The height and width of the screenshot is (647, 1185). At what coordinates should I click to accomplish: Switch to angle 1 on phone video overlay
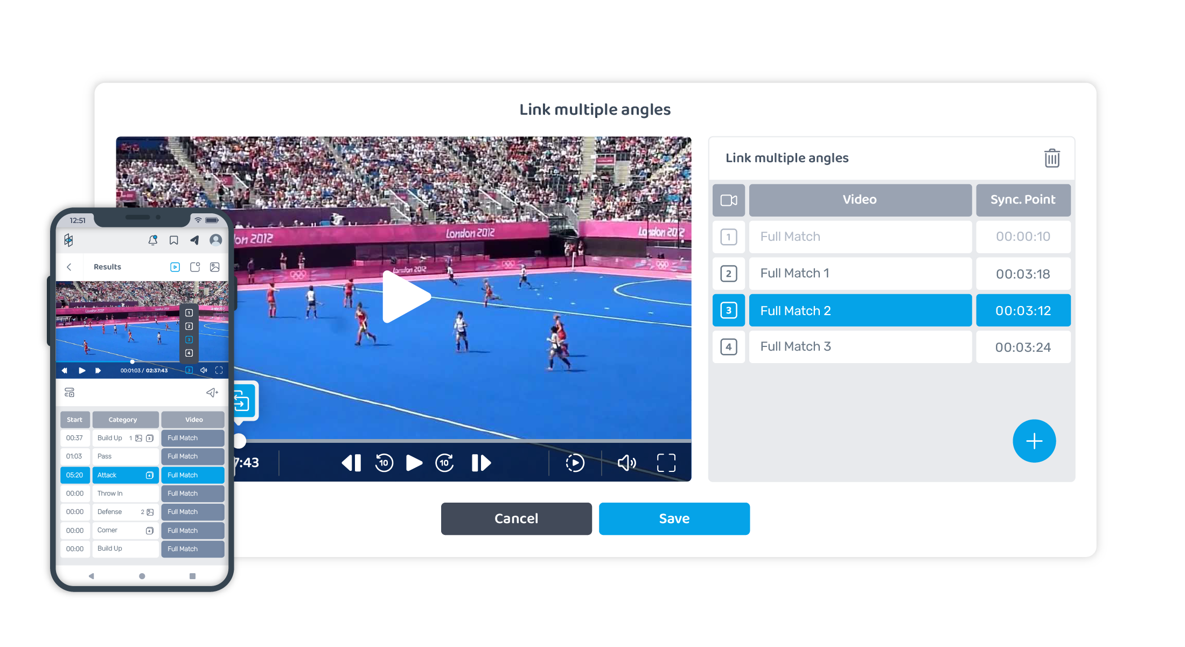[189, 313]
